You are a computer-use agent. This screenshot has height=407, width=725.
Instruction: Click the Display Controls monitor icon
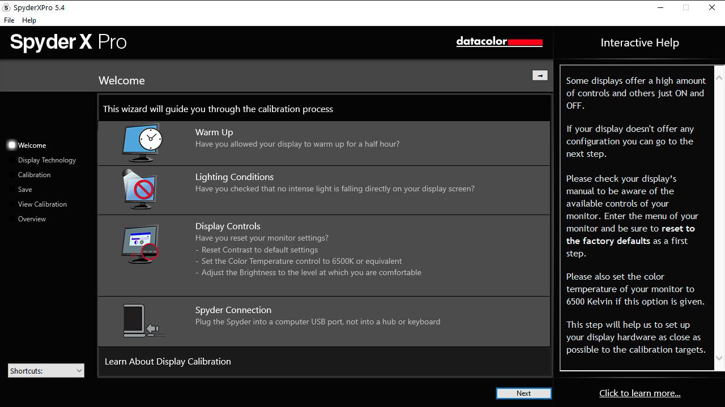coord(140,244)
